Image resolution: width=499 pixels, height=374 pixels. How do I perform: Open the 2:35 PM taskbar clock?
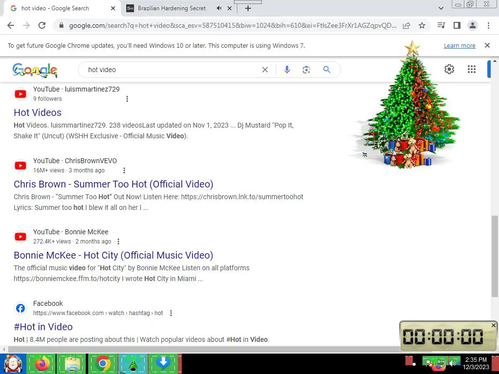point(476,363)
